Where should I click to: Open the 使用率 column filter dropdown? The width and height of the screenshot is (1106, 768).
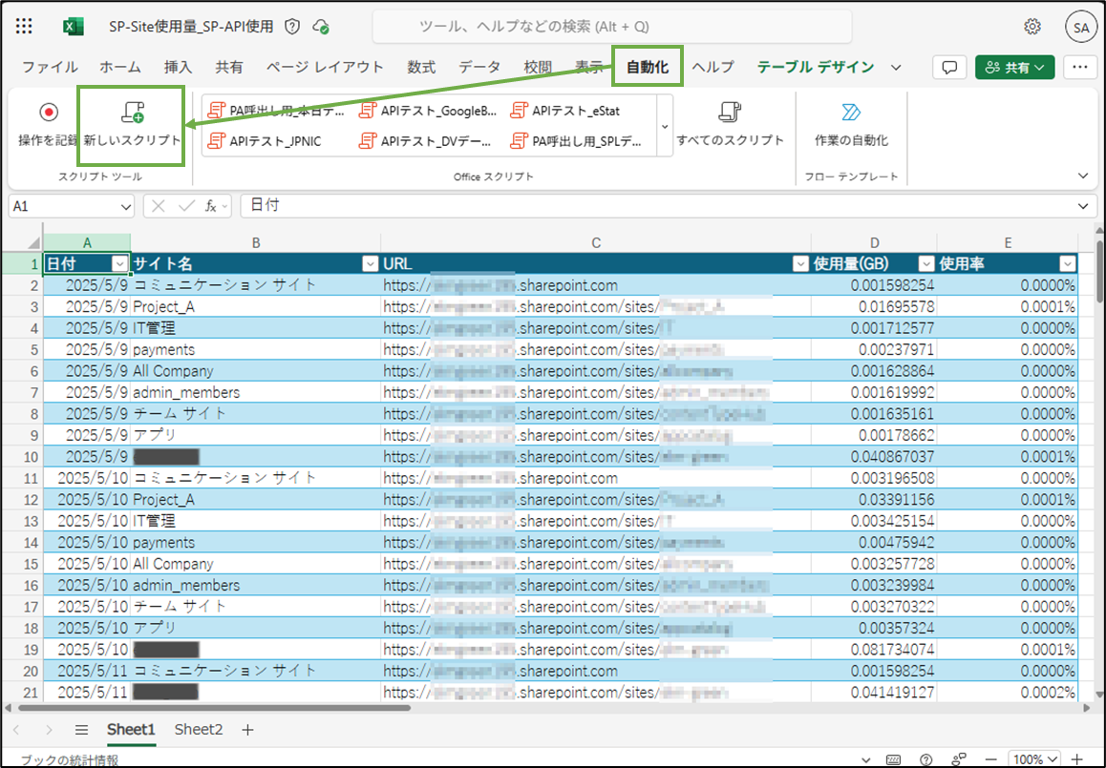1067,263
